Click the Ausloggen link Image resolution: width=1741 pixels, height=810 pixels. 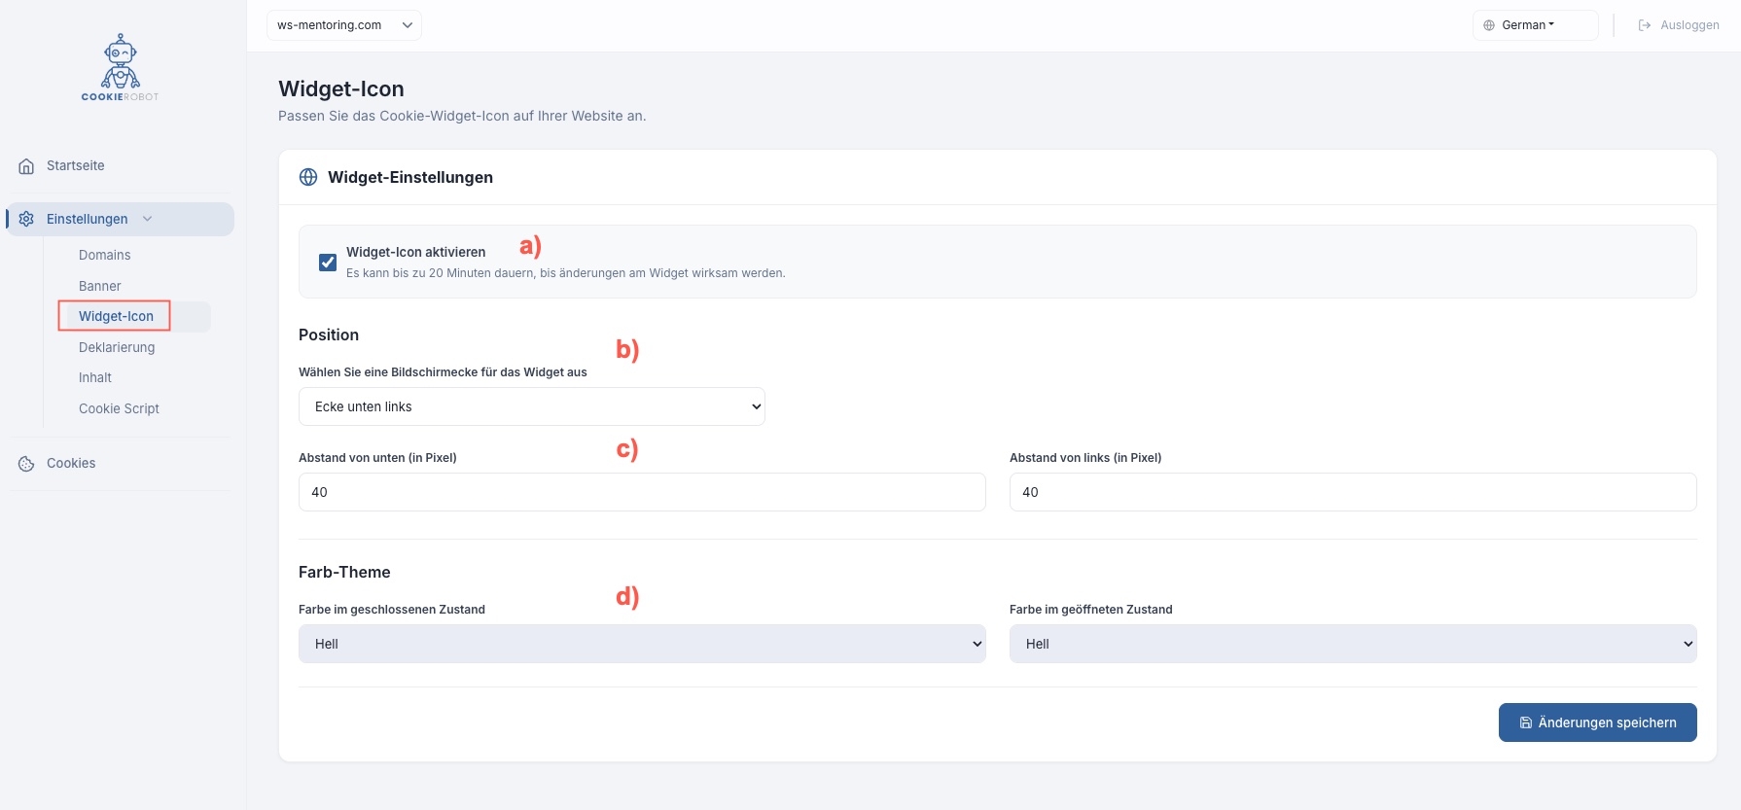tap(1688, 25)
